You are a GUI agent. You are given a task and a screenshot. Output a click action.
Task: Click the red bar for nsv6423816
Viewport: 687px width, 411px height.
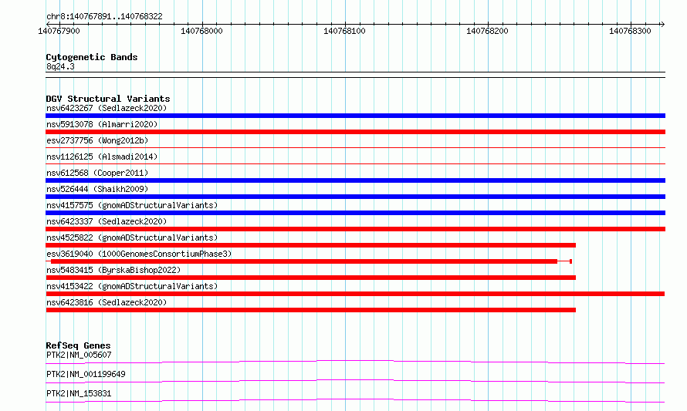click(310, 310)
